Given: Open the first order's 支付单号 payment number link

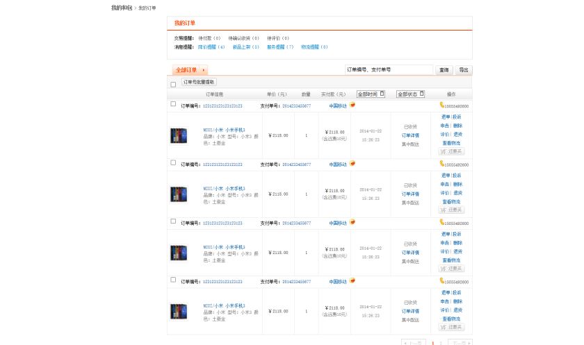Looking at the screenshot, I should tap(296, 106).
